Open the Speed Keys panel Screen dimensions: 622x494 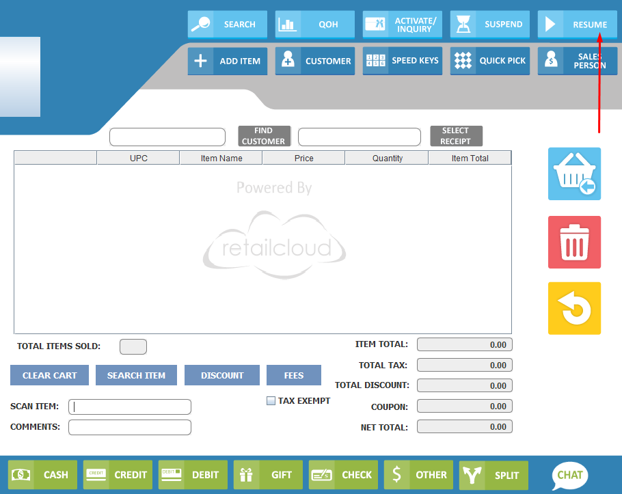(x=402, y=61)
